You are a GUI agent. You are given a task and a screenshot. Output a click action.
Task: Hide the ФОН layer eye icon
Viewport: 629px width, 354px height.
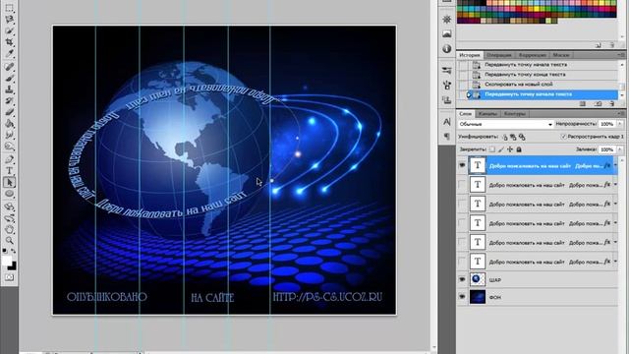(462, 297)
